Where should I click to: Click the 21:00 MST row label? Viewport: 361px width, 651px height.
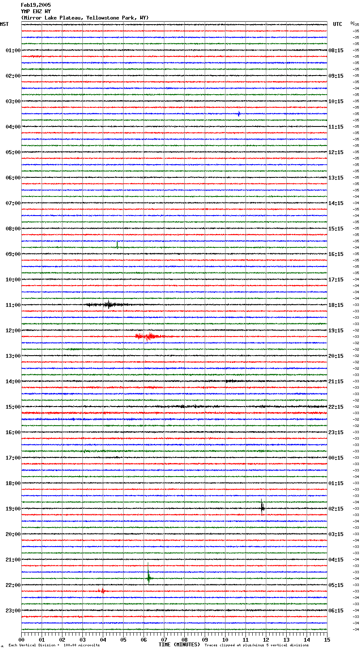coord(13,560)
